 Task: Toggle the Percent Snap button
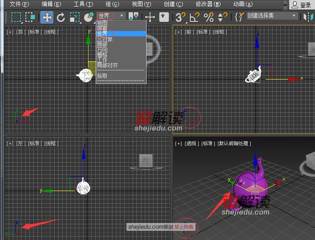pos(209,17)
